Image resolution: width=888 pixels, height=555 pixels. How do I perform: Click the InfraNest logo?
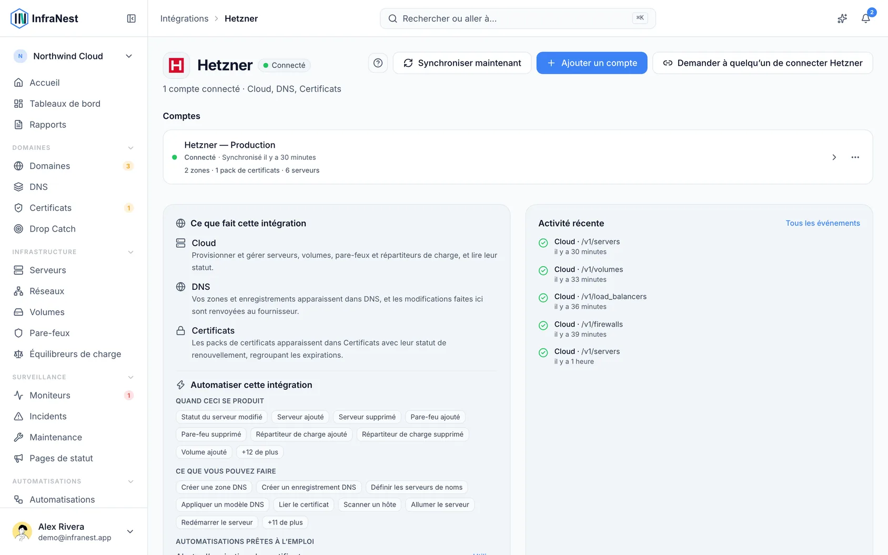(45, 18)
